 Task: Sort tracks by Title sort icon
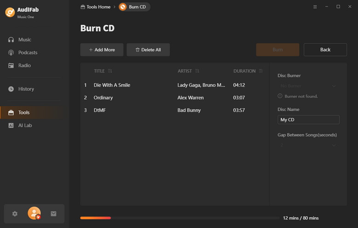(x=110, y=71)
